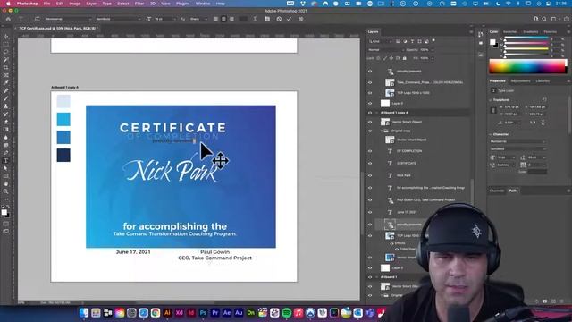Open Premiere Pro from the dock
Screen dimensions: 572x322
[x=214, y=313]
